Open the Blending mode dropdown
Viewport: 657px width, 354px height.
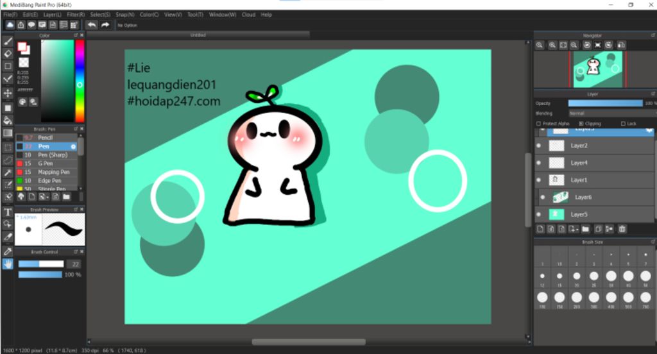[612, 114]
